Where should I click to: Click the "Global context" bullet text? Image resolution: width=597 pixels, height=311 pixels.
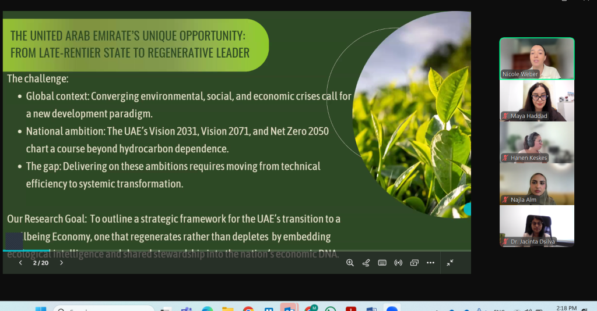pos(188,105)
